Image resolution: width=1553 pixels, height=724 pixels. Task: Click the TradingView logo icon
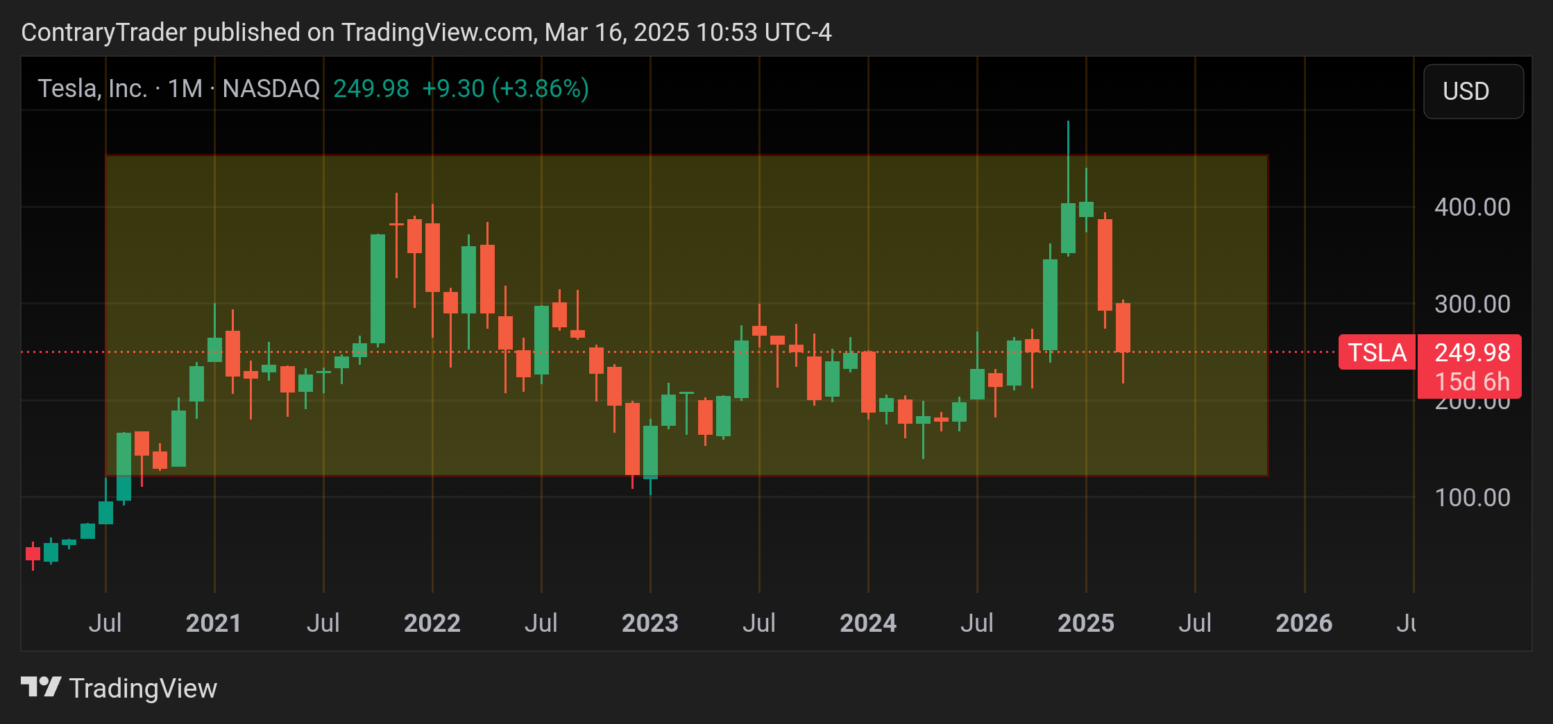(x=41, y=687)
